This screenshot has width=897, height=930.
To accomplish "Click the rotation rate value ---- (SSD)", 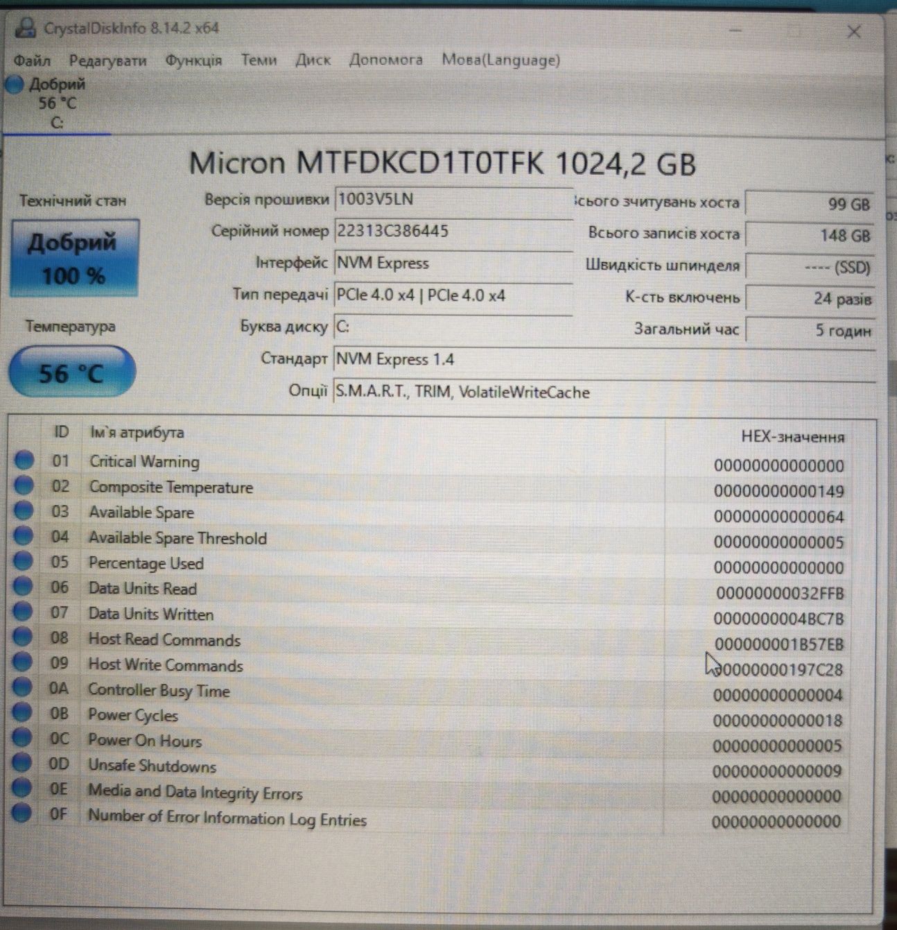I will pos(810,268).
